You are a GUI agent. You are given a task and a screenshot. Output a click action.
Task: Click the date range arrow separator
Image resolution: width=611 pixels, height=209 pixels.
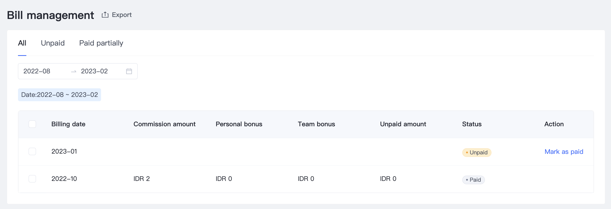click(x=74, y=72)
